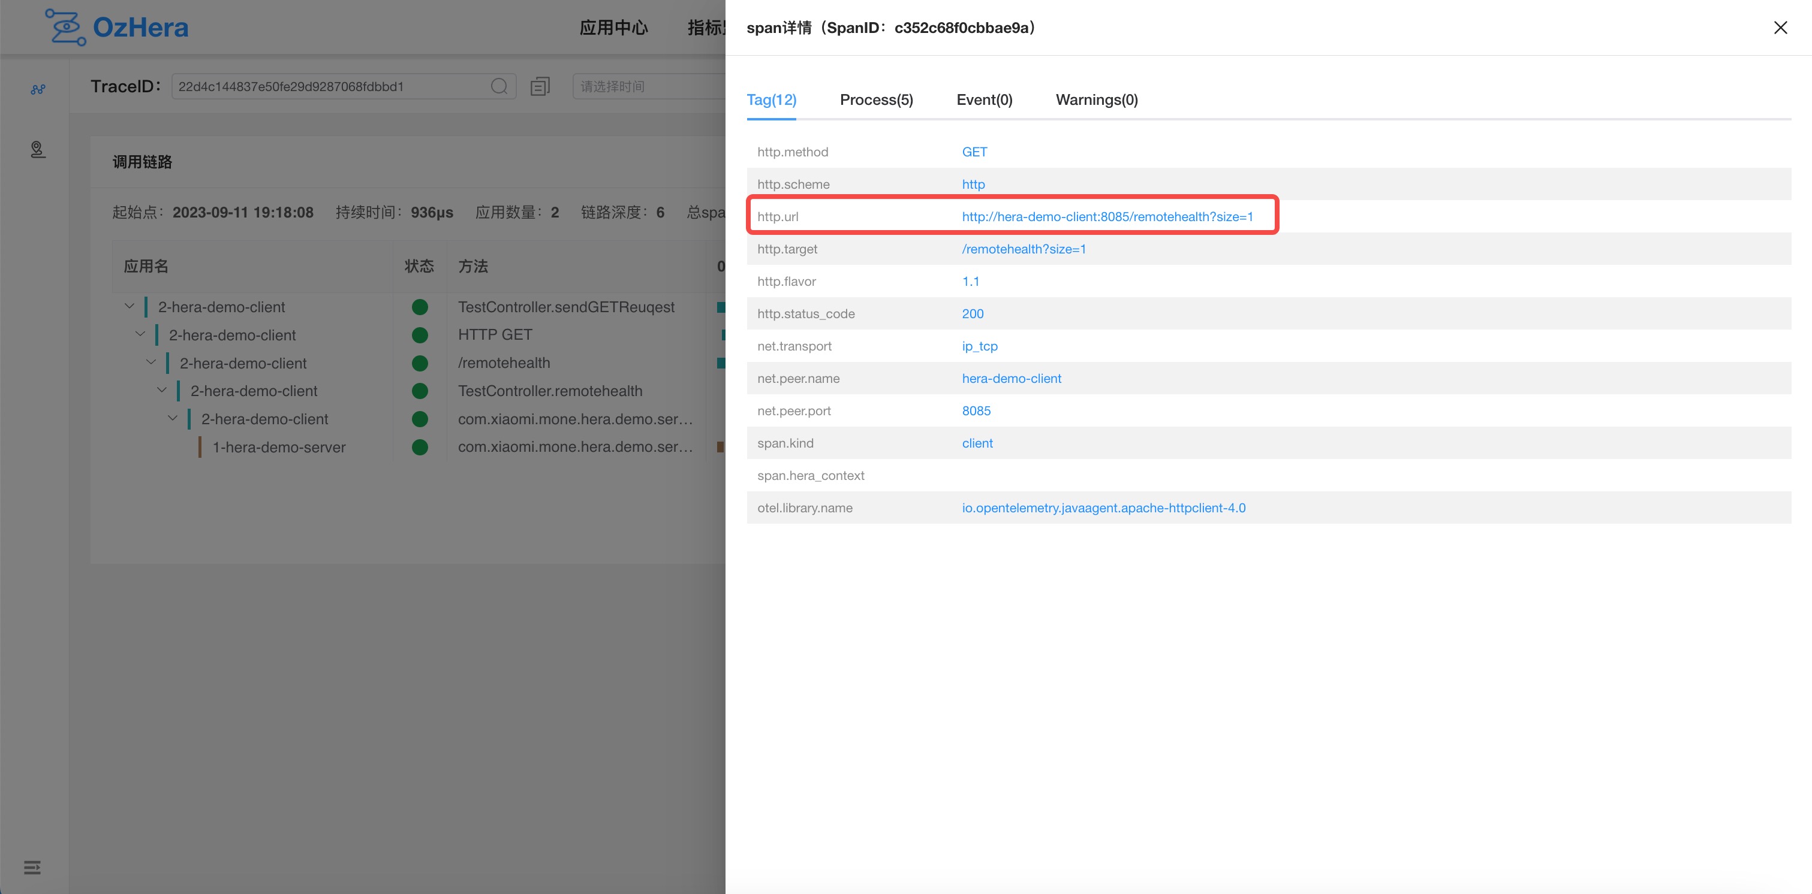The height and width of the screenshot is (894, 1812).
Task: Select the Warnings(0) tab
Action: [x=1097, y=100]
